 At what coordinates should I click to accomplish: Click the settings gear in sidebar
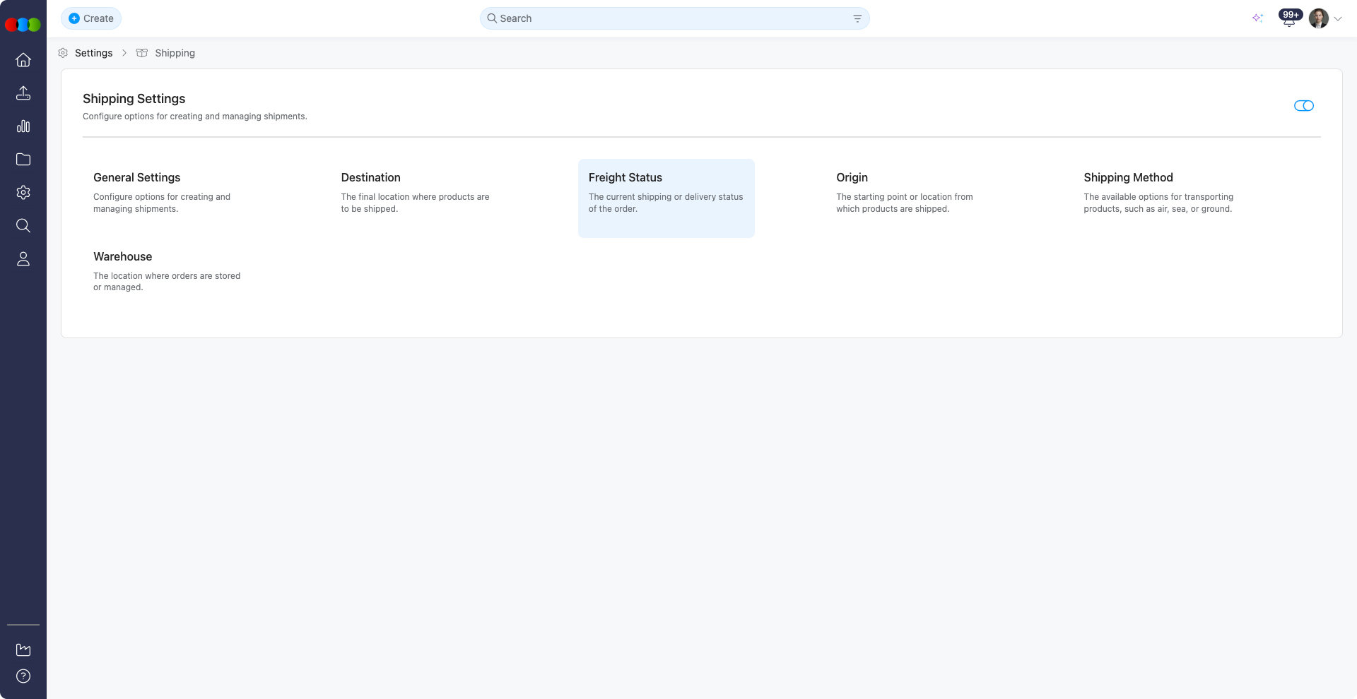(23, 193)
